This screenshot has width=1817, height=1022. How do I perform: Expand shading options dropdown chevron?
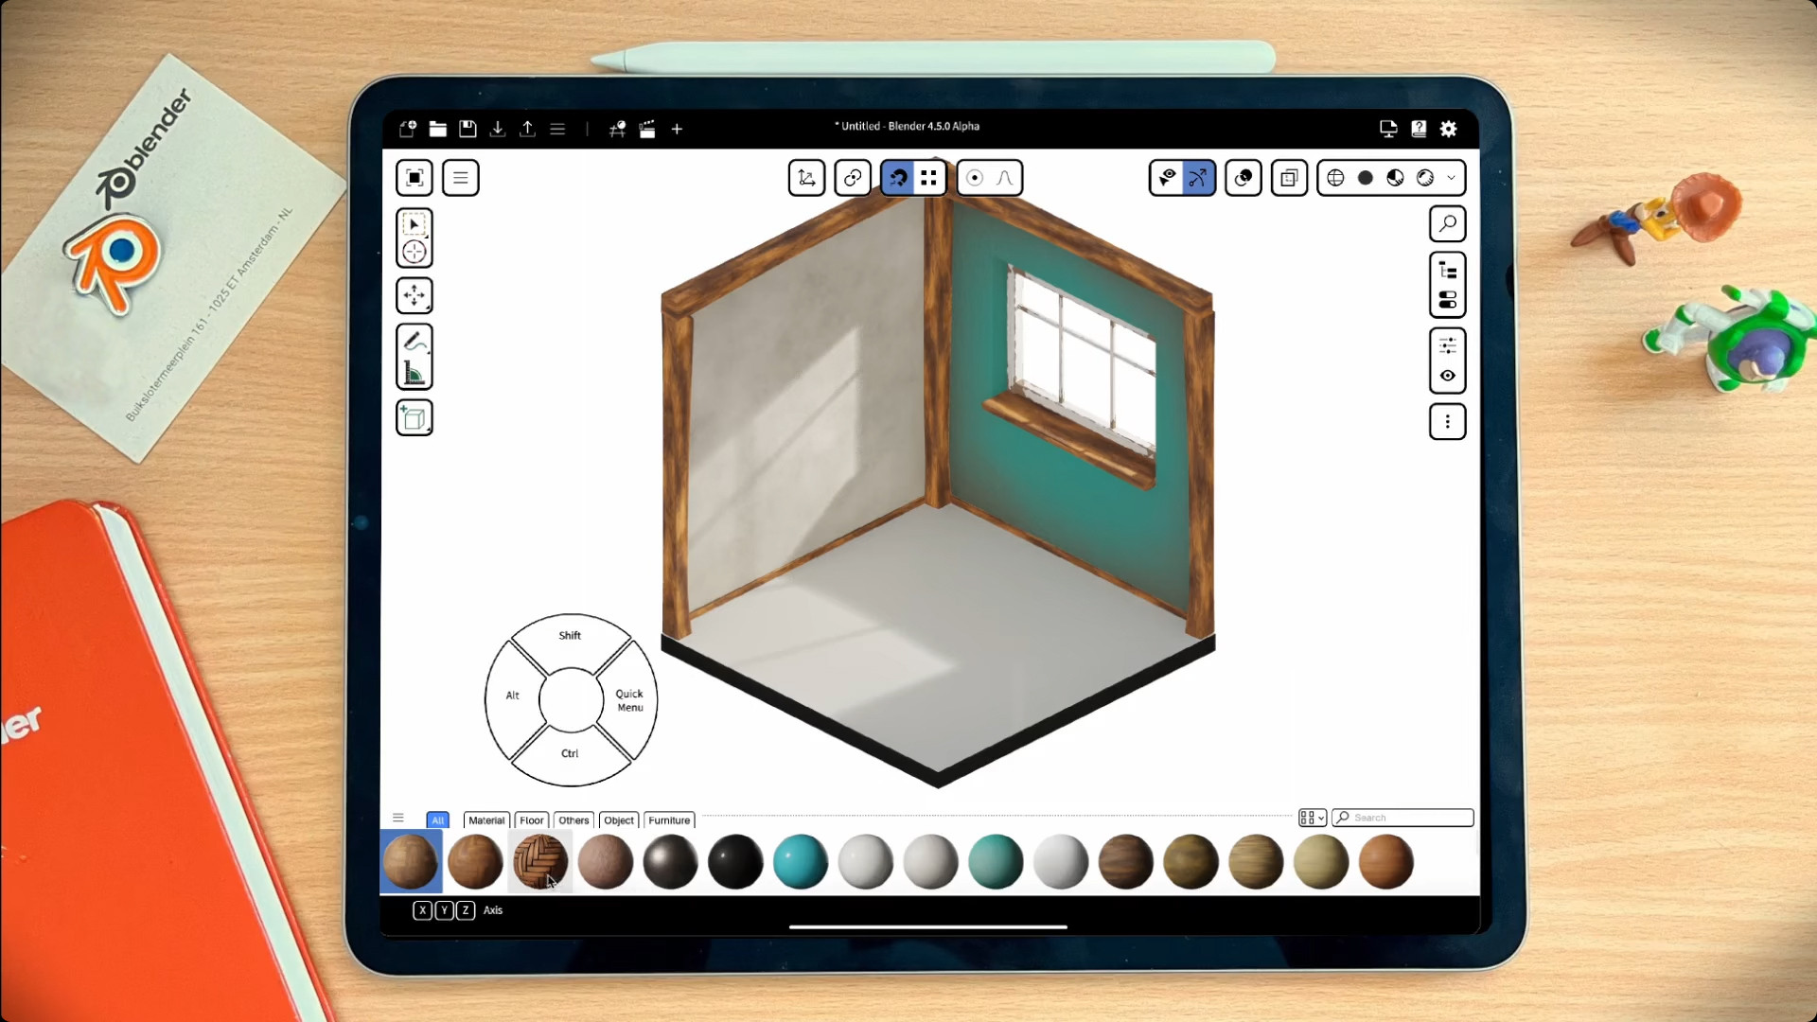(x=1452, y=178)
